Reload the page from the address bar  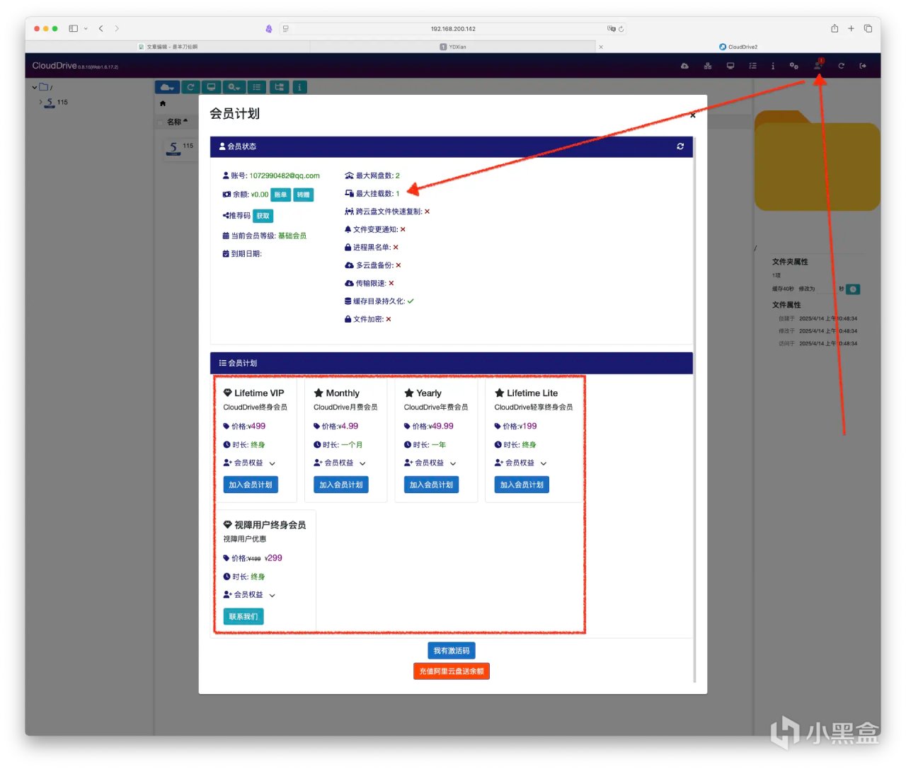(x=621, y=29)
